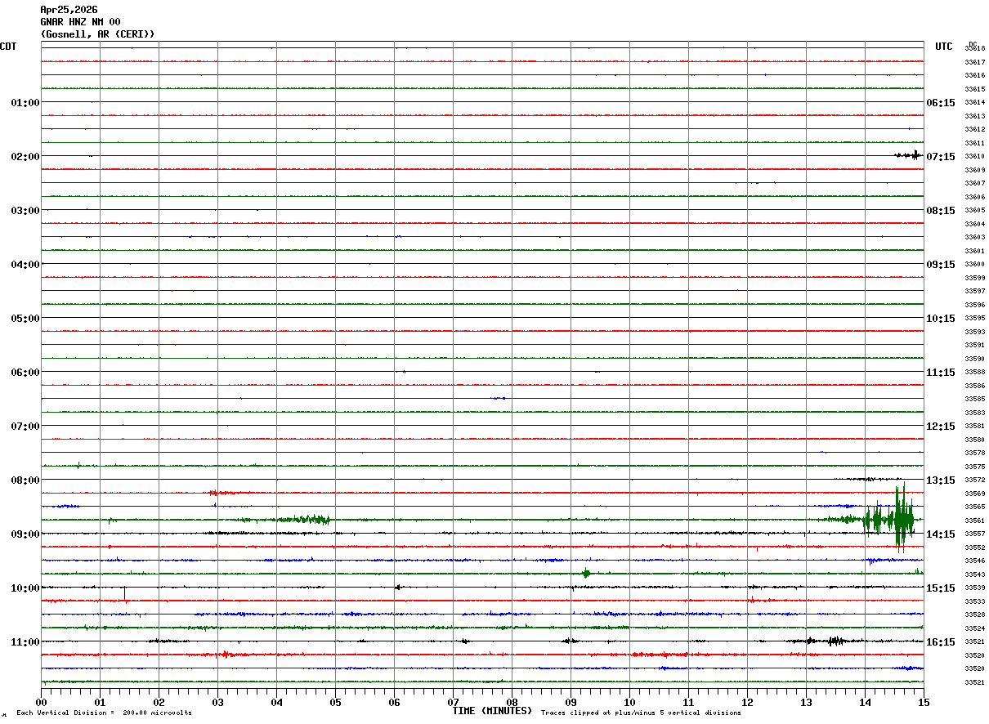Click the CDT timezone label
The width and height of the screenshot is (989, 724).
(x=8, y=47)
